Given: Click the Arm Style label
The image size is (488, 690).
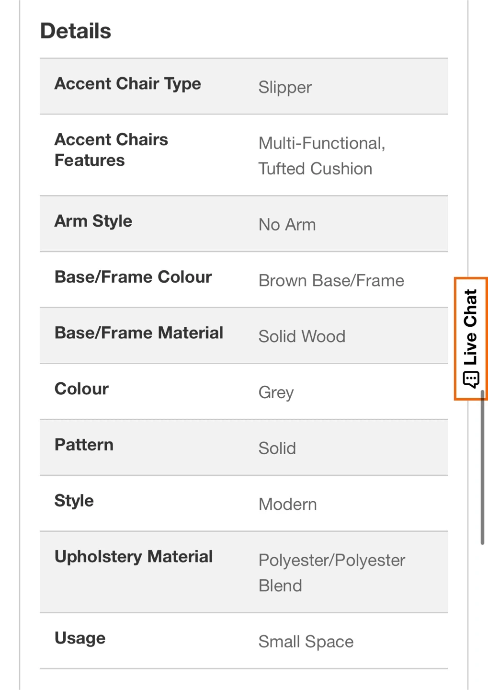Looking at the screenshot, I should (x=93, y=221).
